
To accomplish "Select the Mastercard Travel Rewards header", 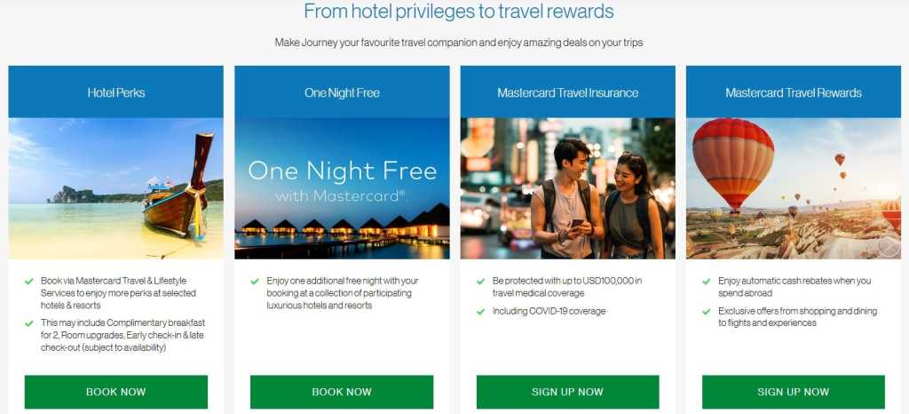I will pos(793,92).
